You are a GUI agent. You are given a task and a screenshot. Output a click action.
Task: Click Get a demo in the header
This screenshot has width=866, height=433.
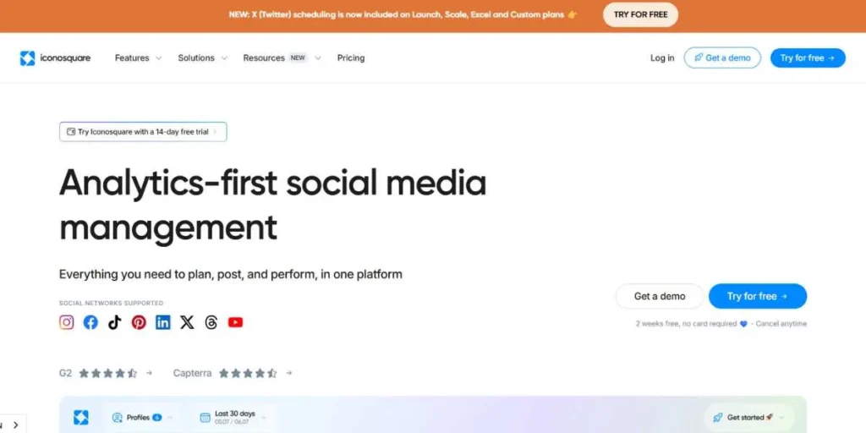tap(722, 58)
